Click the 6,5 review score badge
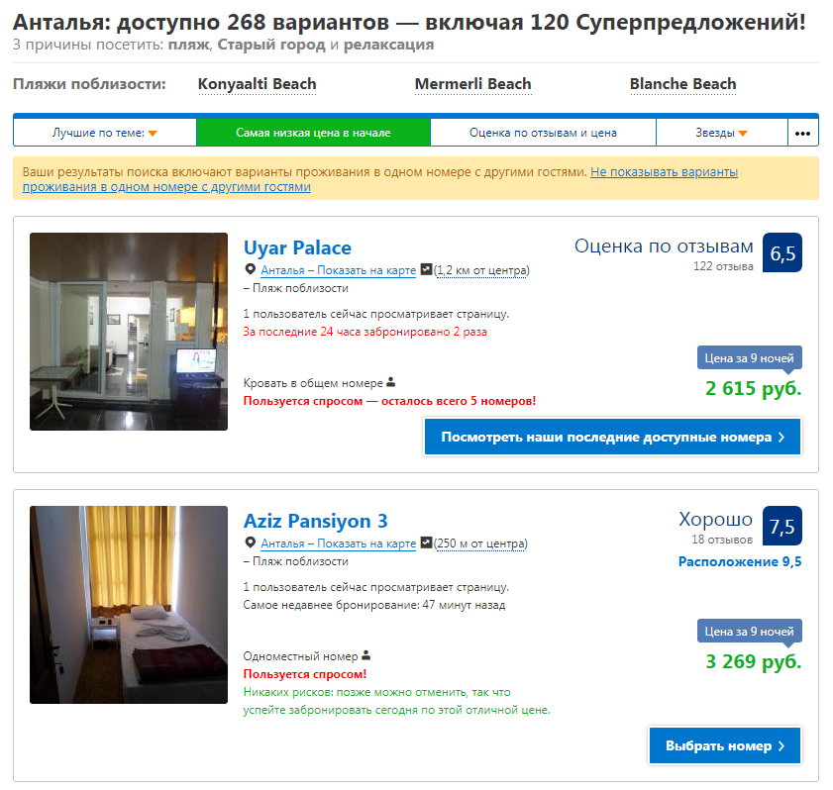 click(x=782, y=252)
